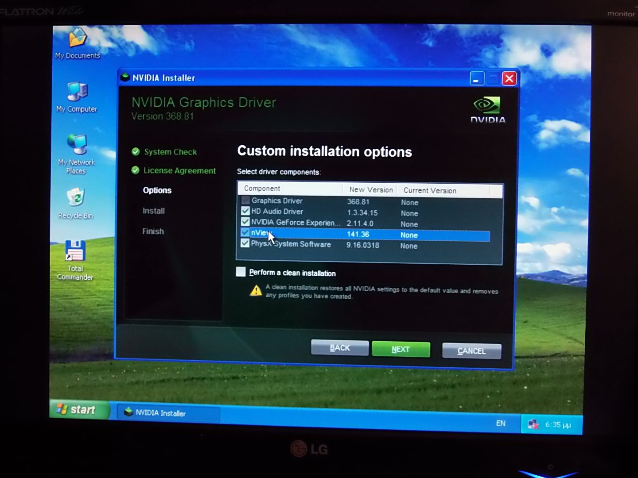Open the Windows start menu
Image resolution: width=638 pixels, height=478 pixels.
79,409
